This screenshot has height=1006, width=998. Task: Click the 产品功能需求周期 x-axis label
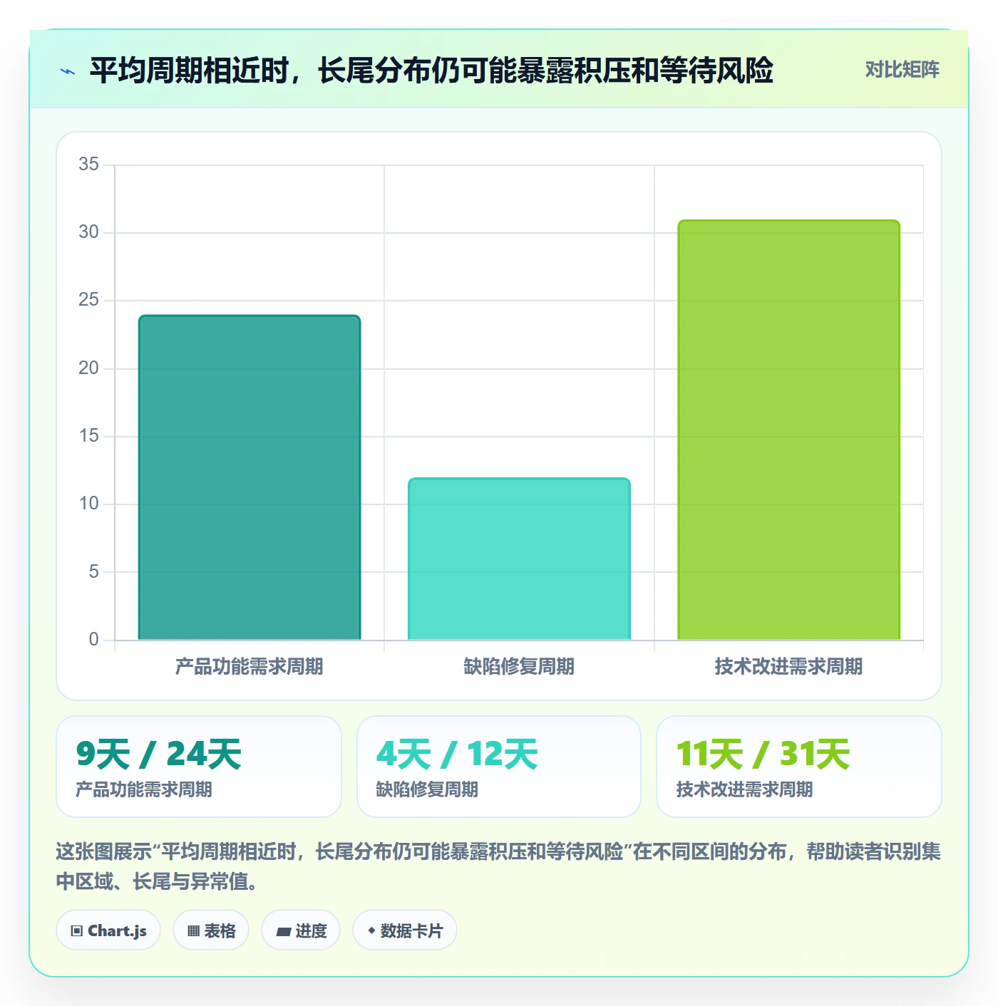(249, 667)
